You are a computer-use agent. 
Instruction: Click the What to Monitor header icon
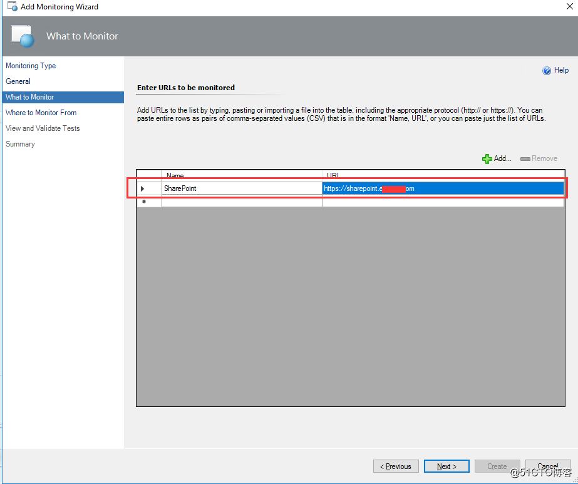23,36
